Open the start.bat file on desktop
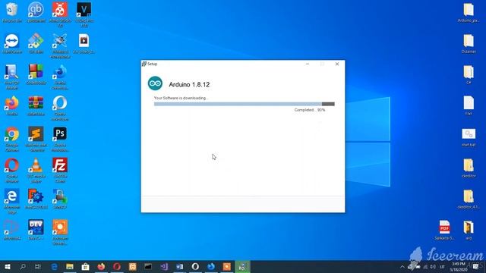The height and width of the screenshot is (273, 486). tap(469, 134)
